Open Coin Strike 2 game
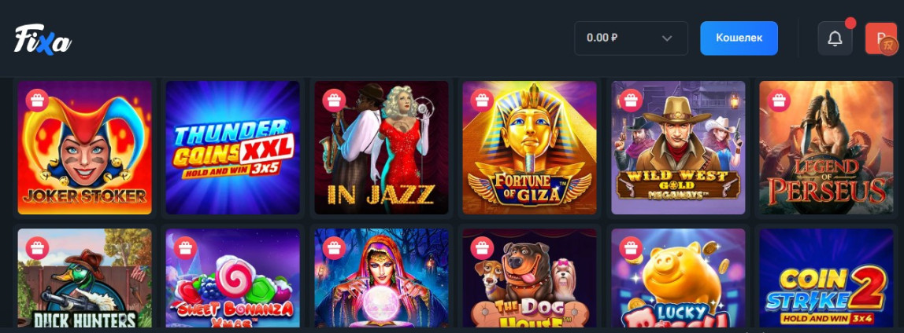The width and height of the screenshot is (904, 333). [826, 278]
